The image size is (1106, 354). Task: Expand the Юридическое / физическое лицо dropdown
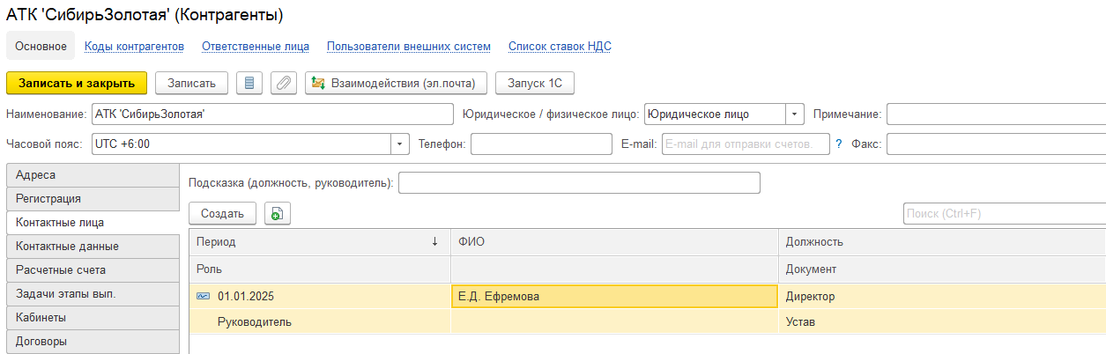[x=795, y=114]
